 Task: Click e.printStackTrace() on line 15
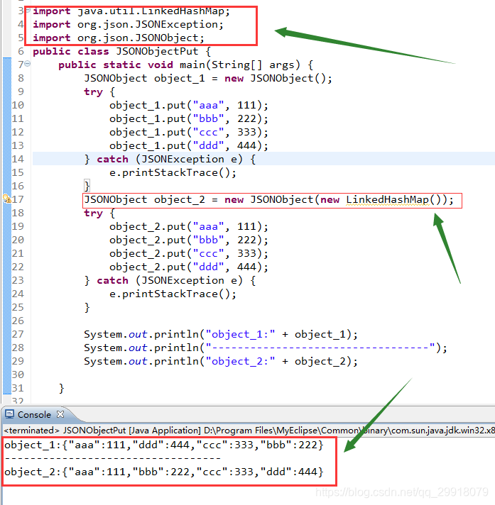[x=173, y=173]
